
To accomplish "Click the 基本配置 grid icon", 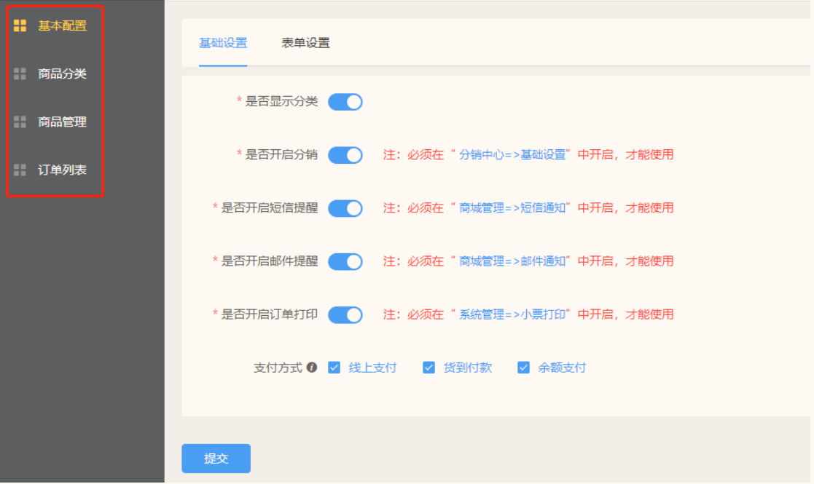I will tap(20, 26).
